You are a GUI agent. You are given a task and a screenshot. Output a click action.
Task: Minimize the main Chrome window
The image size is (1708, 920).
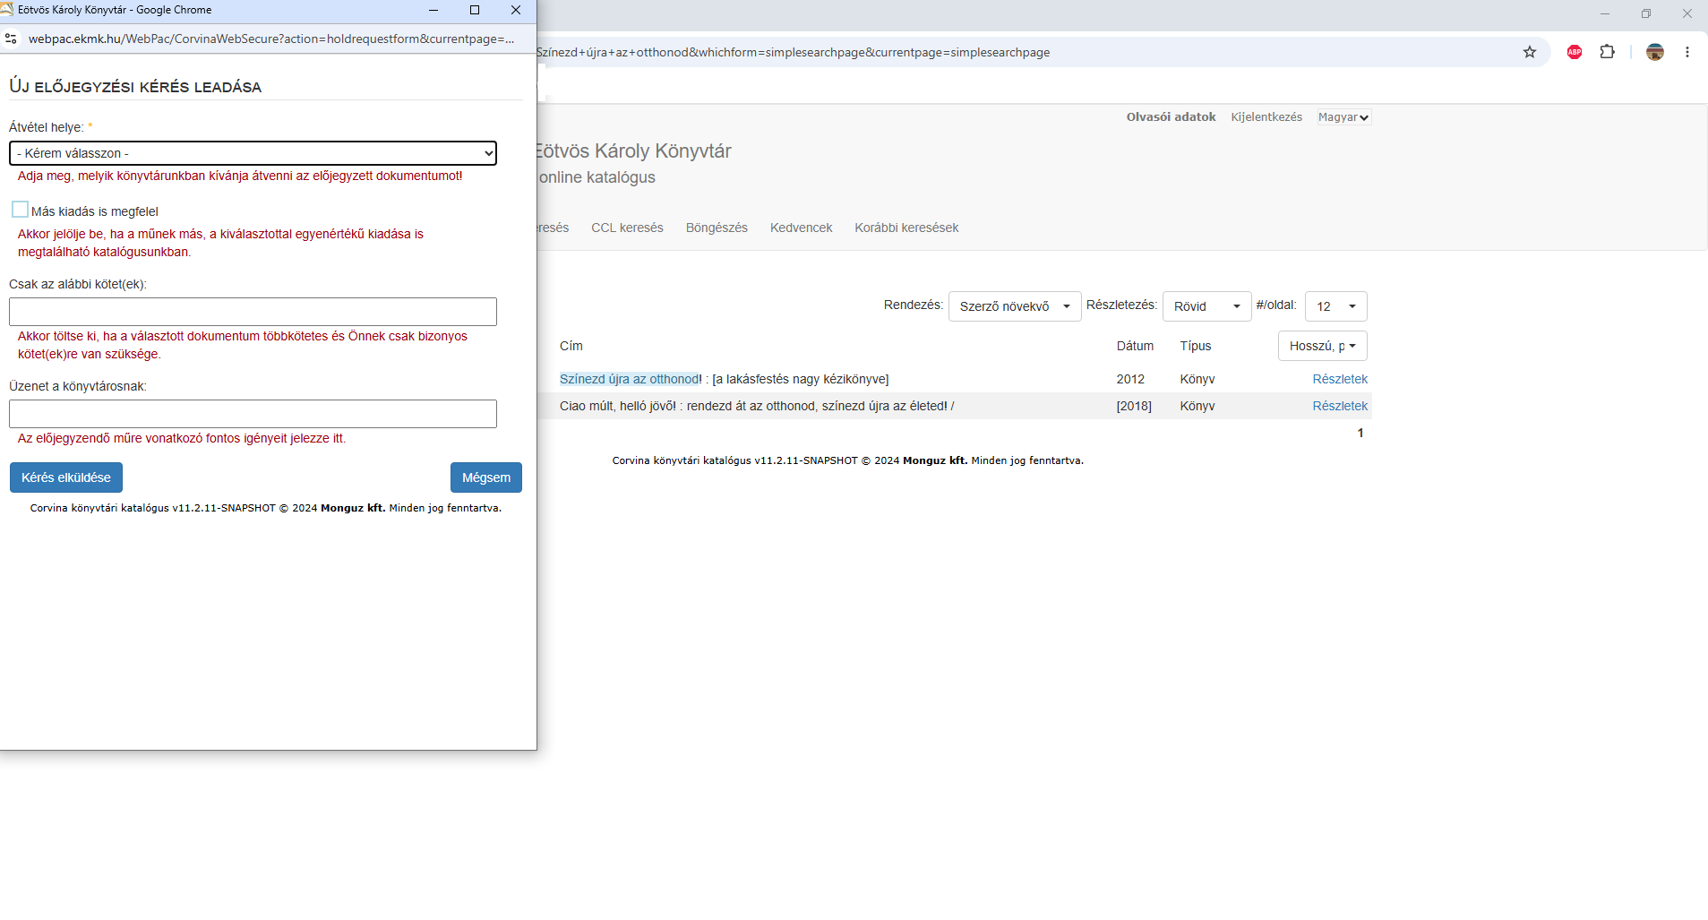coord(1605,13)
